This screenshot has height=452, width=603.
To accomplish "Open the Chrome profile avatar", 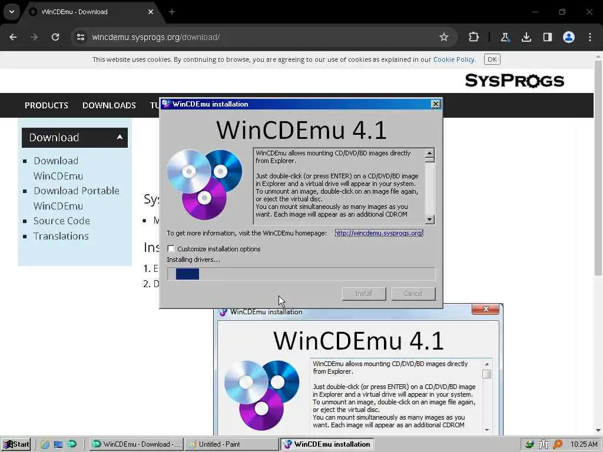I will (x=568, y=37).
